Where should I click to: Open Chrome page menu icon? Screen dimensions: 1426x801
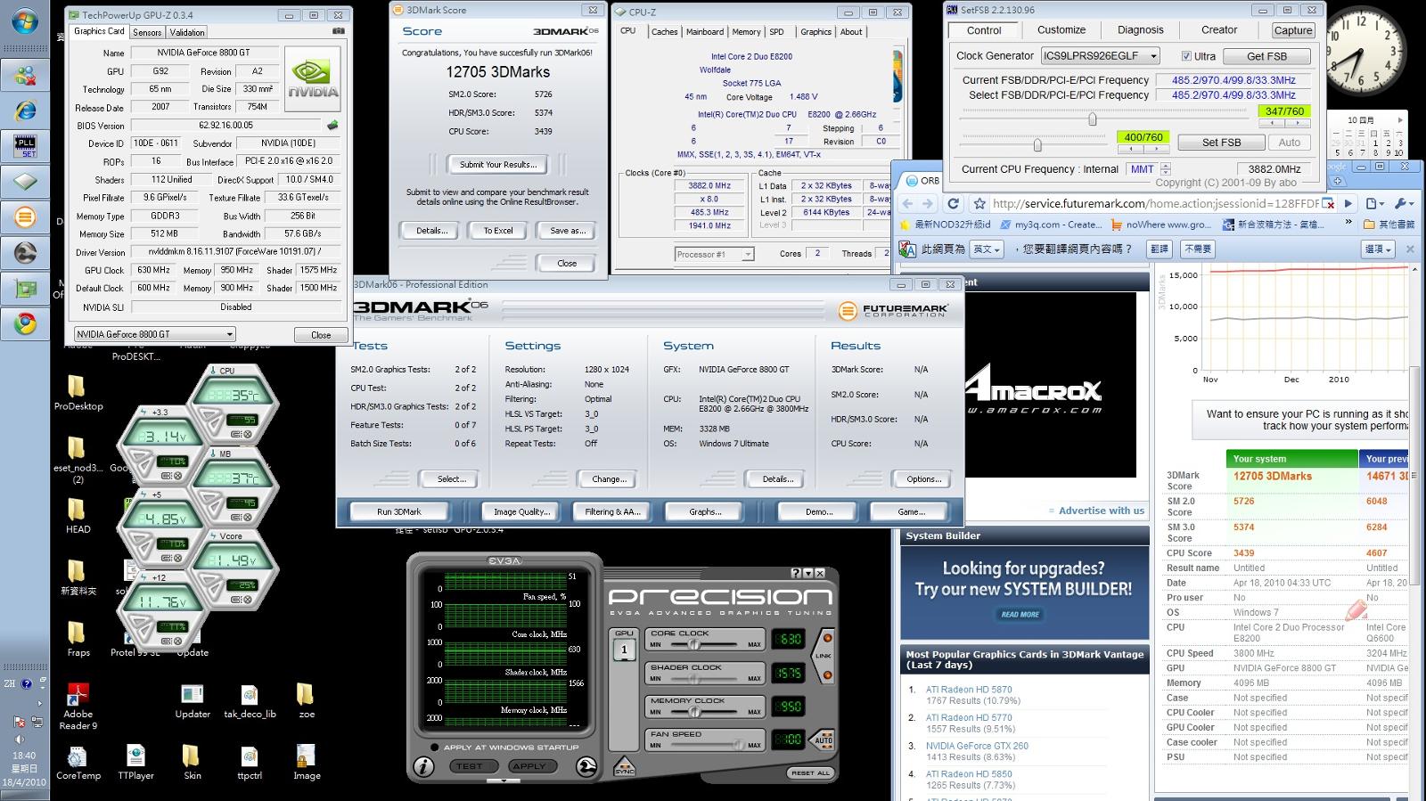[x=1375, y=203]
